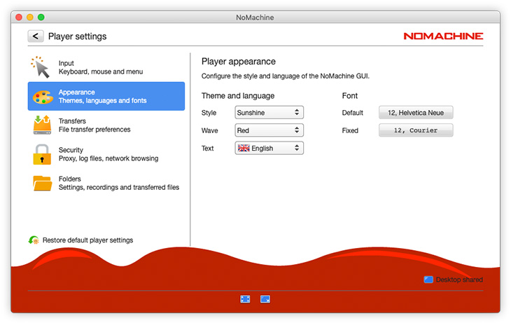Click the fullscreen icon in bottom bar

point(245,299)
